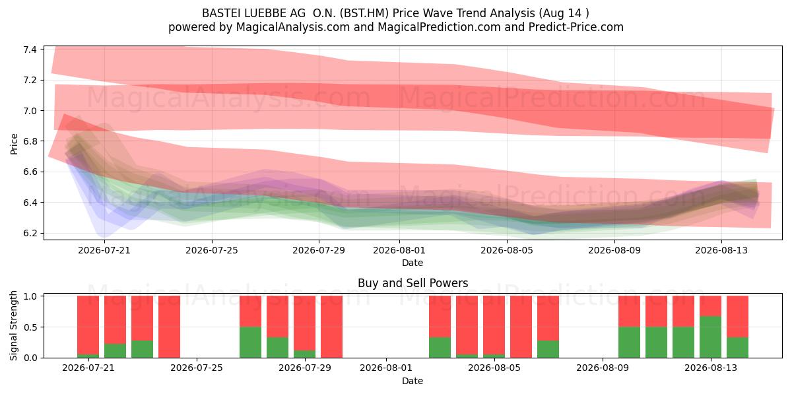Select the 2026-07-29 date tick under the price chart

pos(319,250)
